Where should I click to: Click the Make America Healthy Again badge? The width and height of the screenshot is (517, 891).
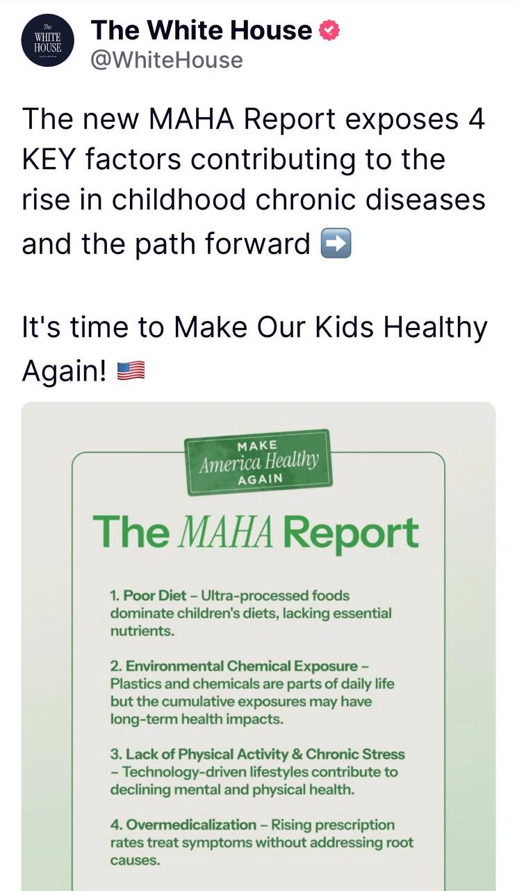click(259, 462)
